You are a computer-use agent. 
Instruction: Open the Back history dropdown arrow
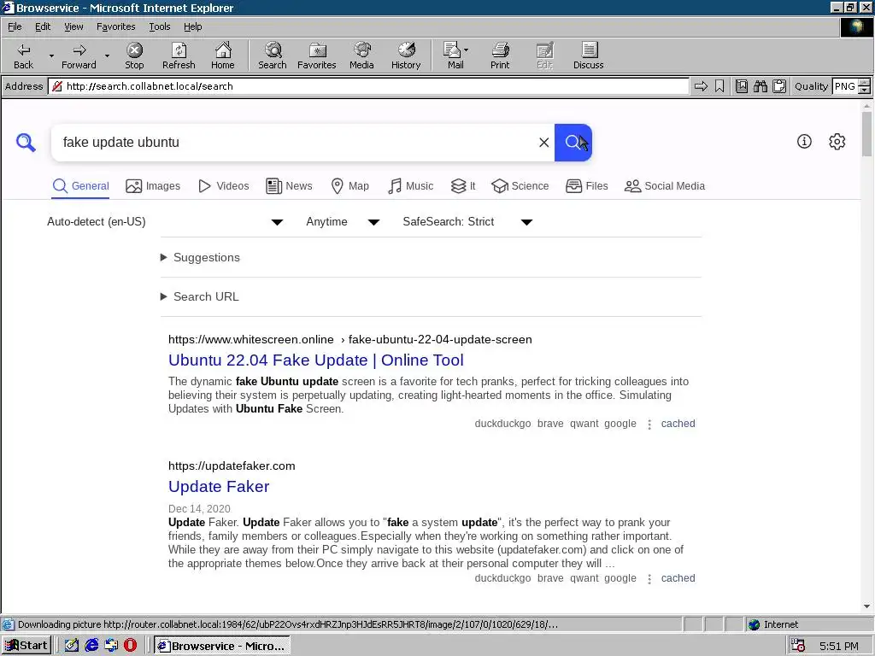[x=51, y=56]
